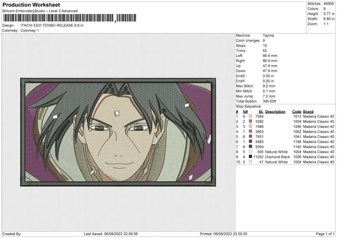
Task: Click stitch count 2054 in stop 7
Action: [x=259, y=147]
